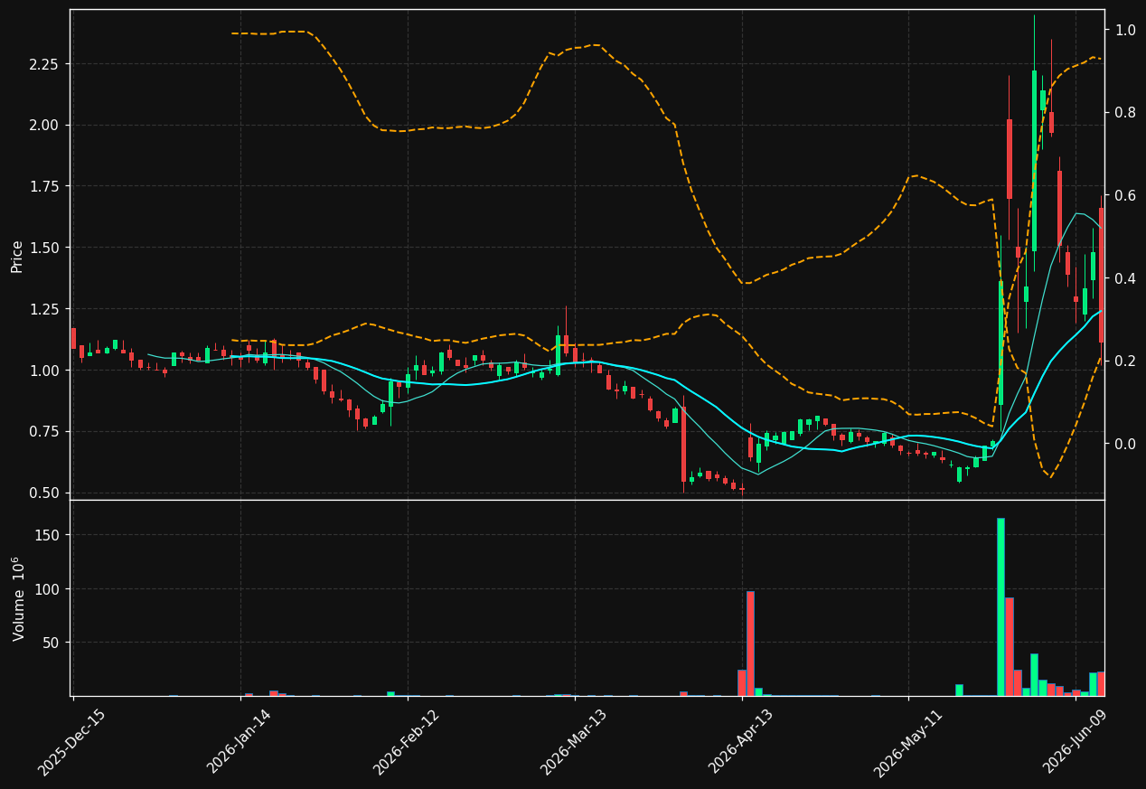1146x789 pixels.
Task: Click the Volume 10⁶ axis title
Action: pyautogui.click(x=18, y=598)
